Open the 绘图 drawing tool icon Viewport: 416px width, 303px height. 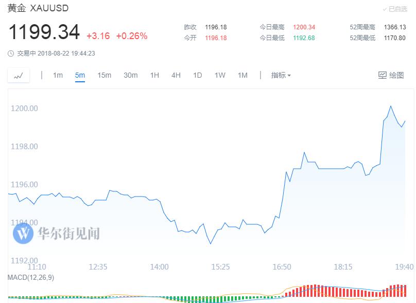click(x=383, y=75)
